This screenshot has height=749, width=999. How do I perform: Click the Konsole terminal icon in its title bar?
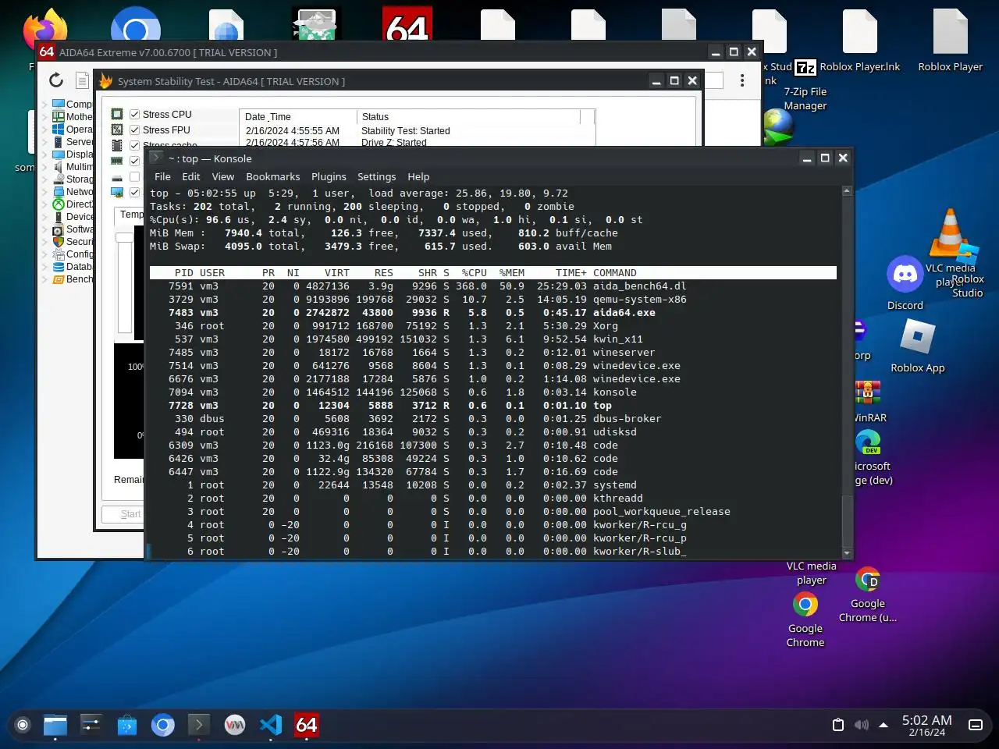coord(156,158)
